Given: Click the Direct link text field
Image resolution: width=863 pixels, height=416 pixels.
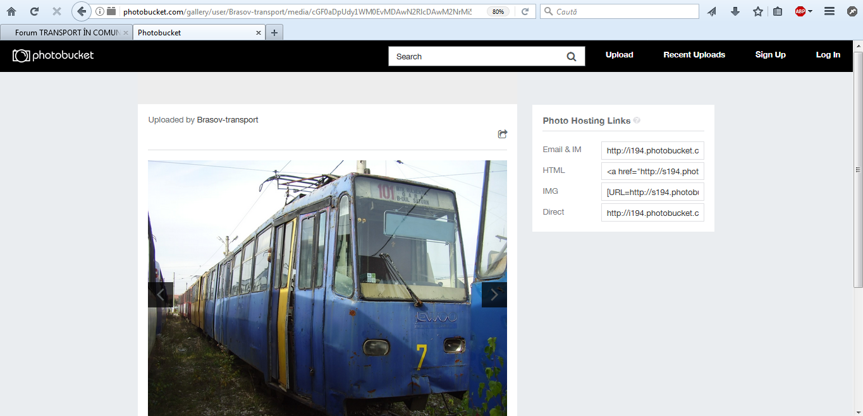Looking at the screenshot, I should point(652,213).
